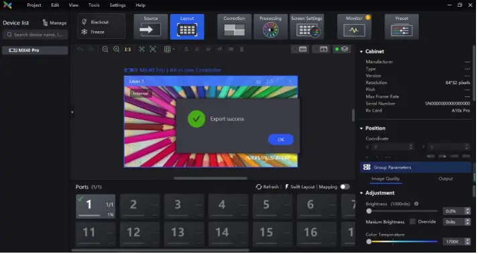Select MX40 Pro in the device list

pyautogui.click(x=36, y=50)
